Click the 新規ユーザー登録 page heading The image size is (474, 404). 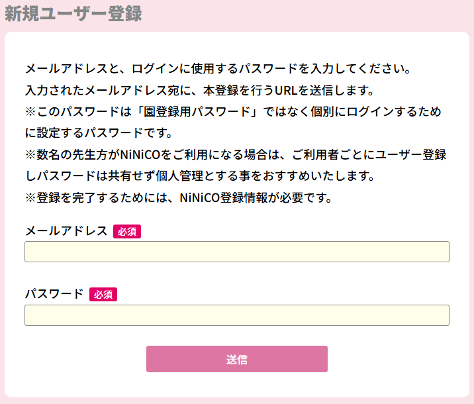(73, 15)
